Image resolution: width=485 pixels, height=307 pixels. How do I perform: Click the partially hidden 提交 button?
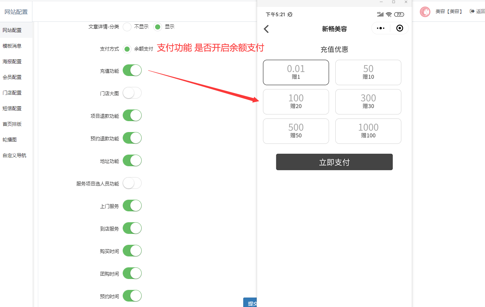point(251,303)
